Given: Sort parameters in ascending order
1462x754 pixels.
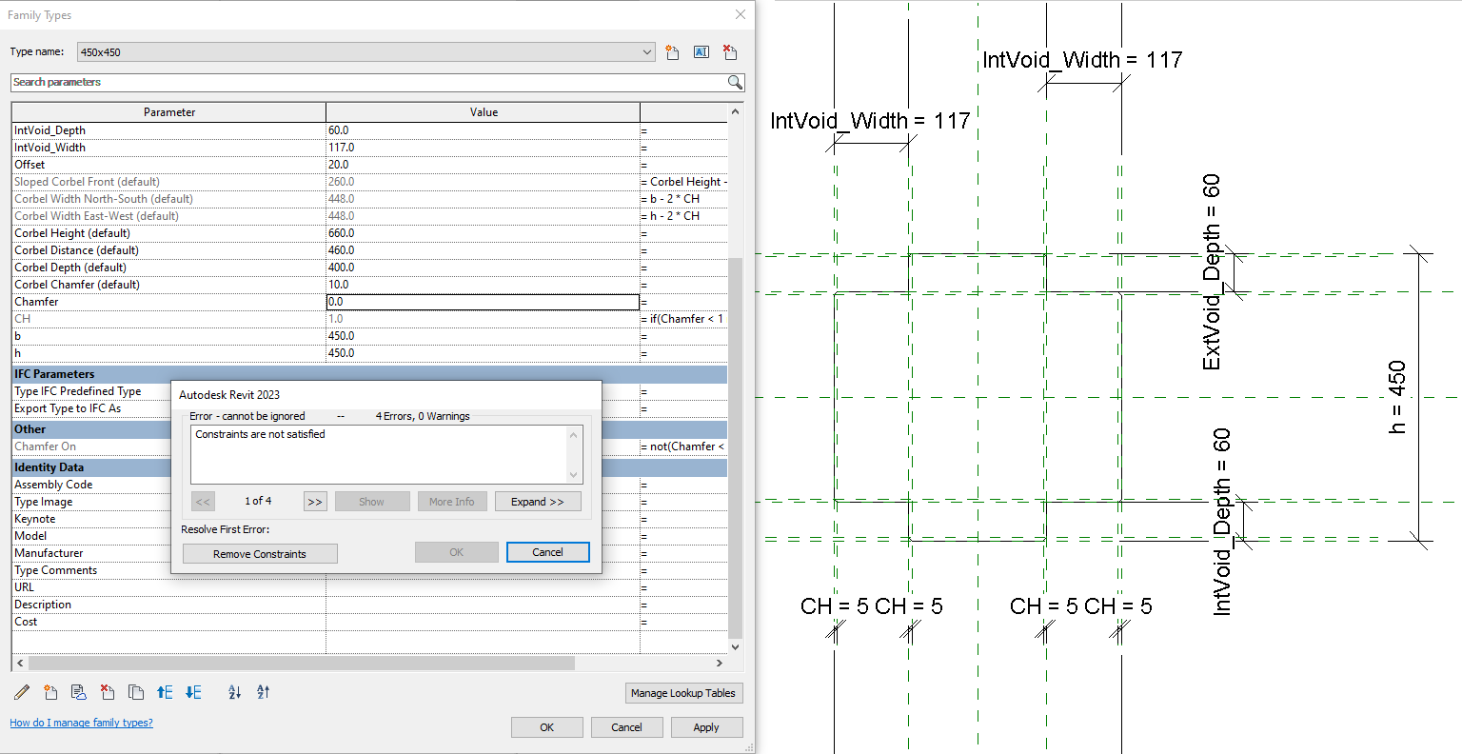Looking at the screenshot, I should [234, 692].
